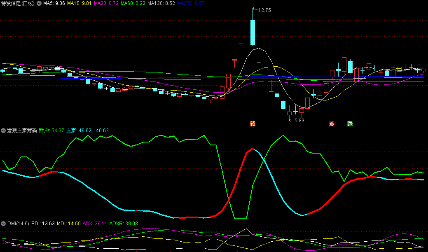Click the 5.89 low price arrow
The height and width of the screenshot is (252, 428).
(297, 120)
